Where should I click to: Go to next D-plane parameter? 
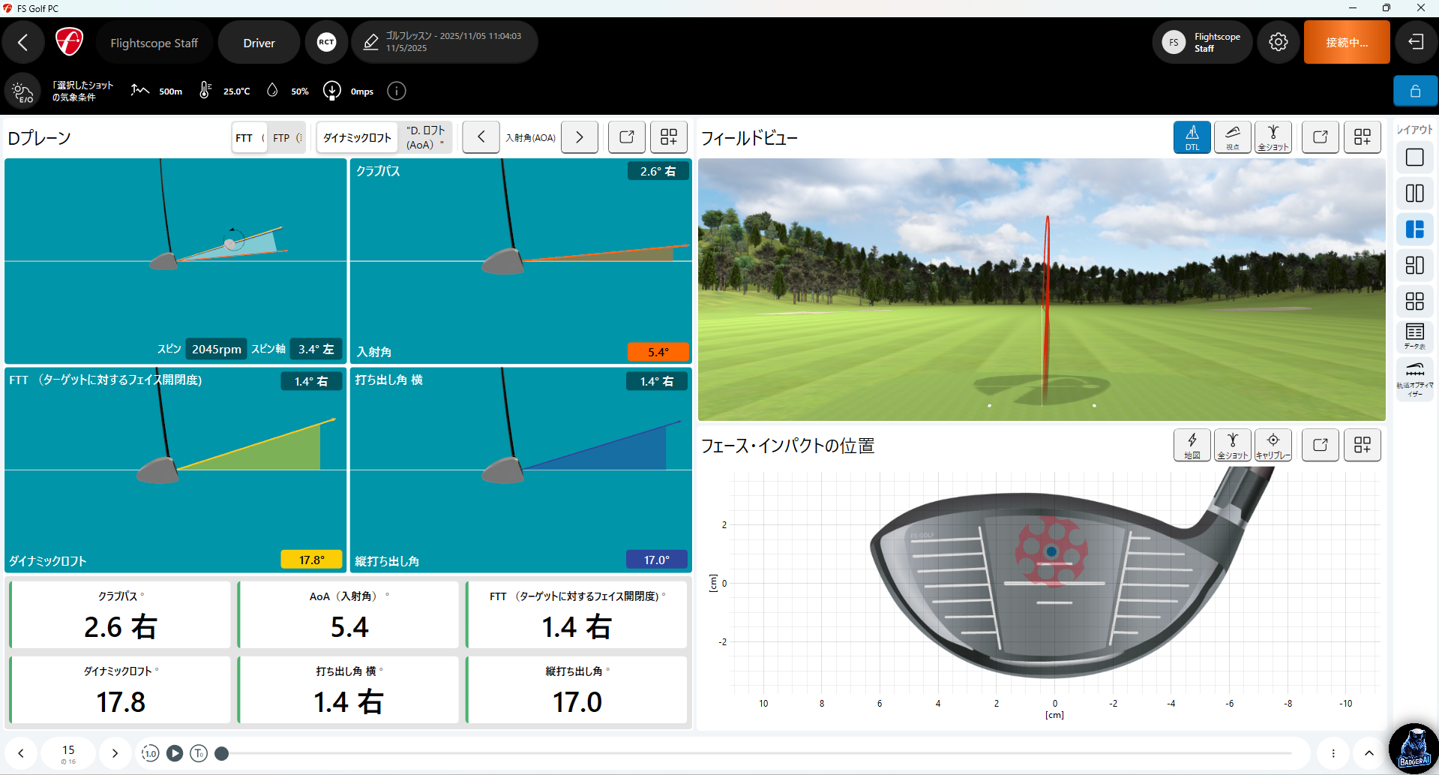pos(580,137)
